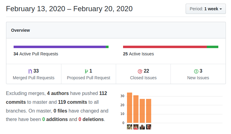This screenshot has height=134, width=231.
Task: View the 22 Closed Issues
Action: (143, 74)
